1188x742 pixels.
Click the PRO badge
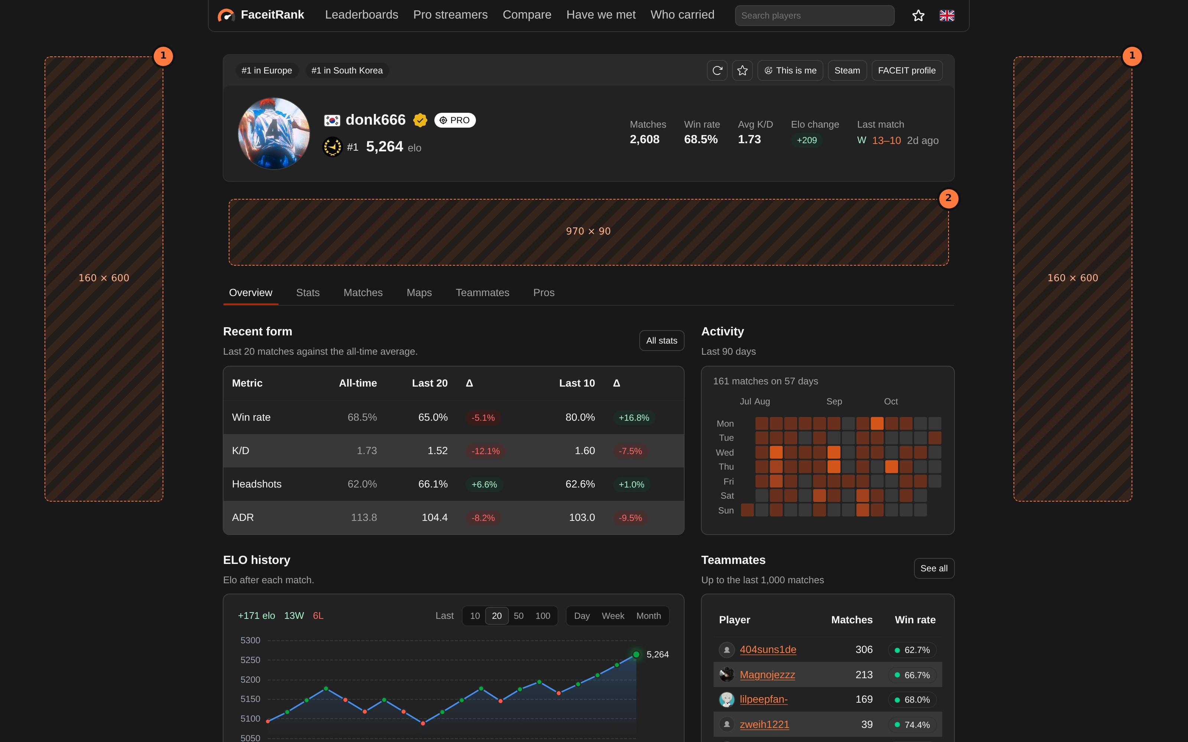(455, 120)
